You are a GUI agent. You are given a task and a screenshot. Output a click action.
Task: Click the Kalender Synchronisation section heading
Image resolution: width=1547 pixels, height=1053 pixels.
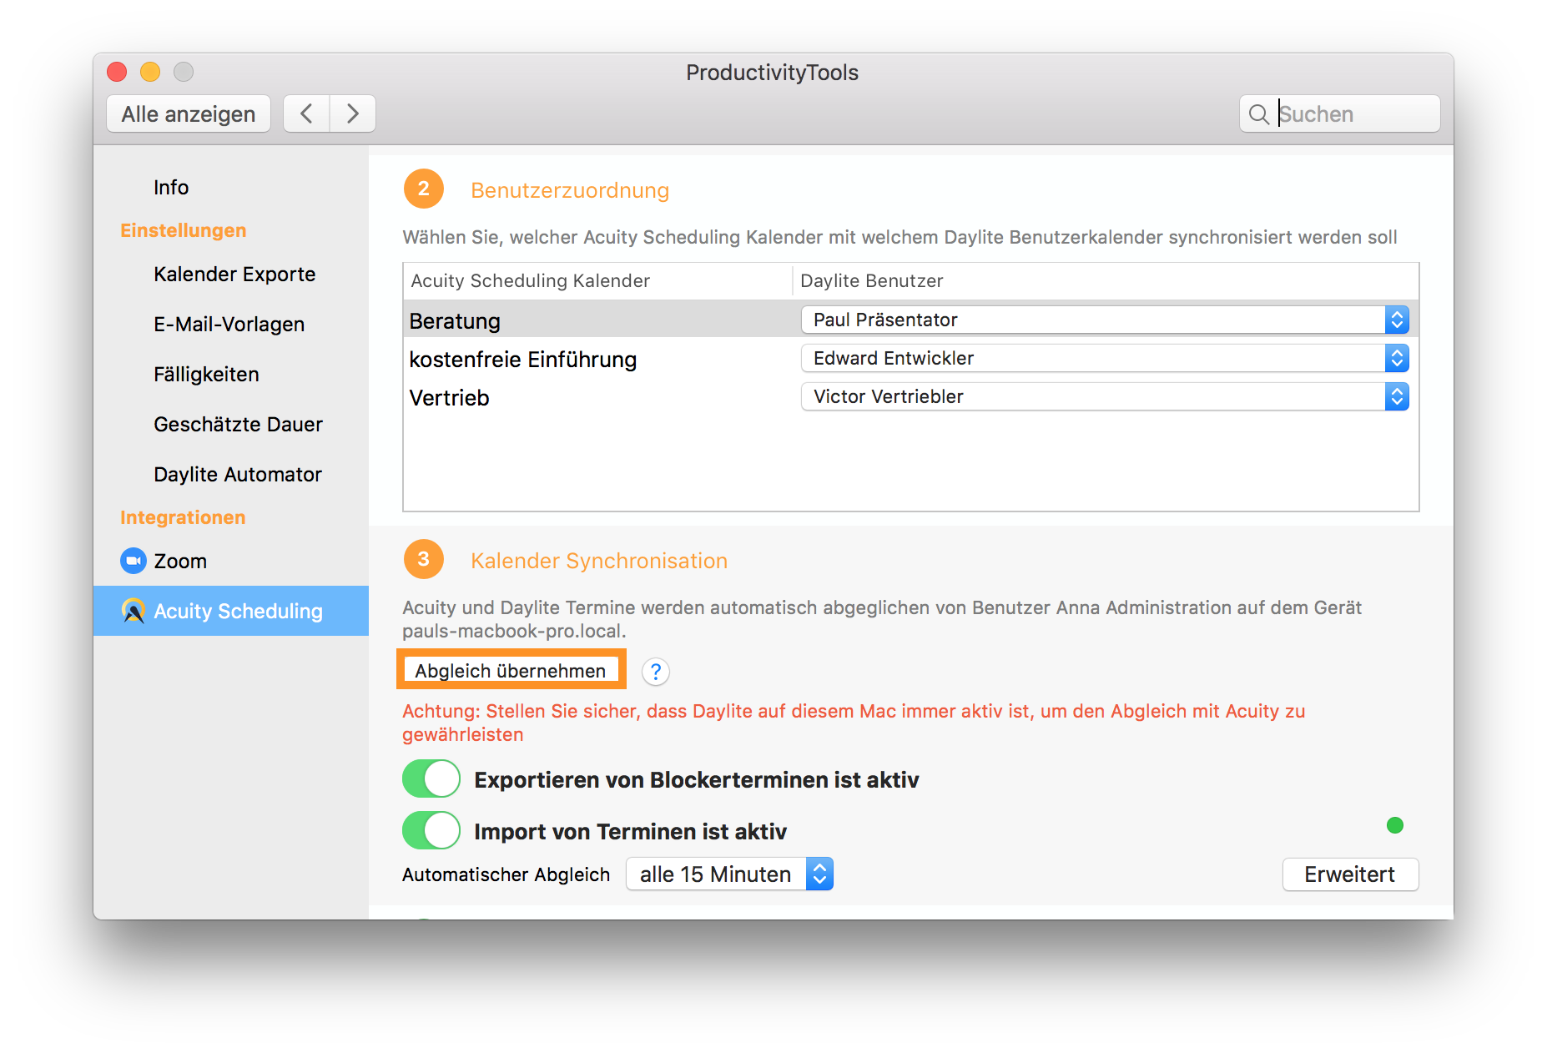(x=599, y=561)
